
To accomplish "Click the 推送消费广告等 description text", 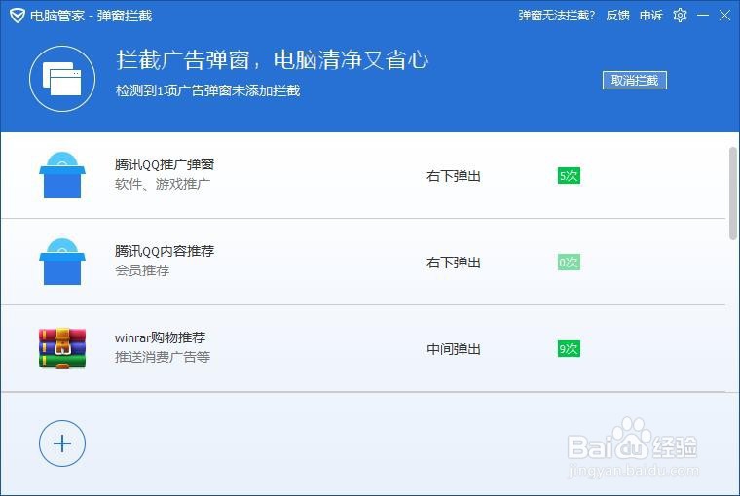I will [163, 357].
